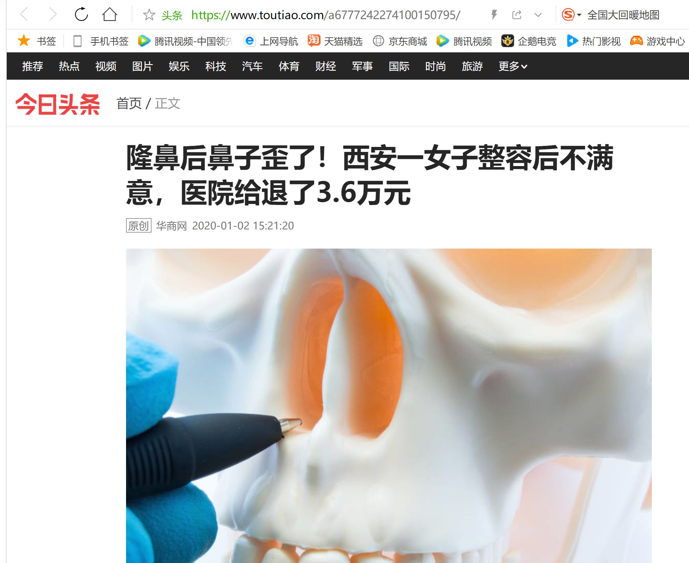Click the 原创 tag
The height and width of the screenshot is (563, 689).
click(139, 226)
